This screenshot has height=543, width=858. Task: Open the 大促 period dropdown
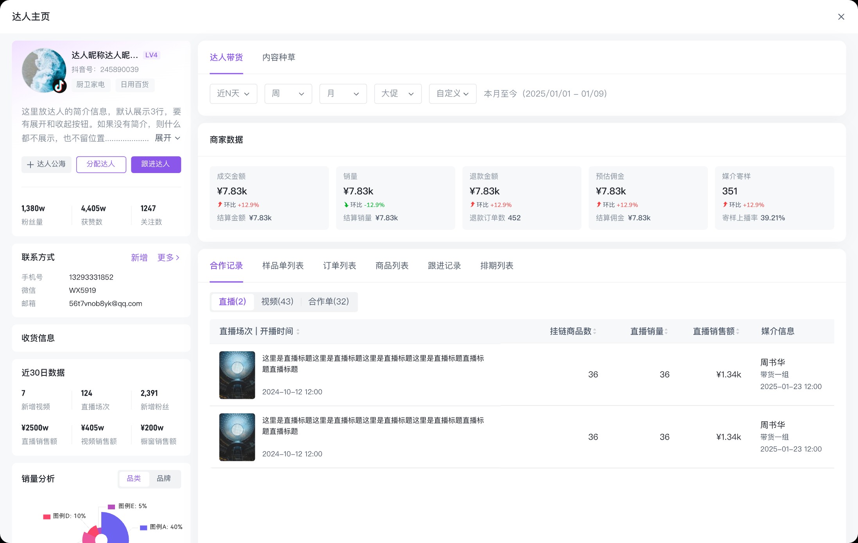click(397, 94)
